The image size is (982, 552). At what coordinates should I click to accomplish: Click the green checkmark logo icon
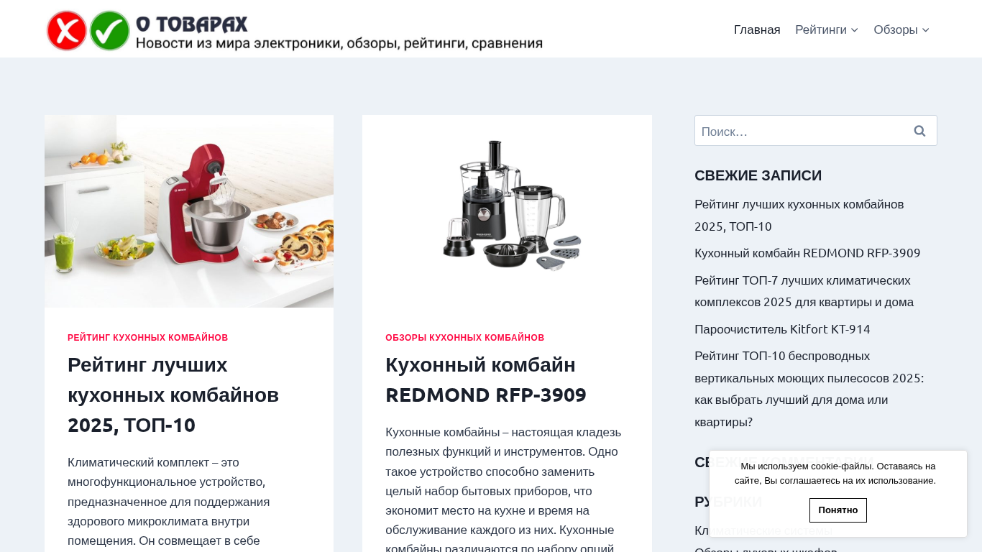point(109,31)
